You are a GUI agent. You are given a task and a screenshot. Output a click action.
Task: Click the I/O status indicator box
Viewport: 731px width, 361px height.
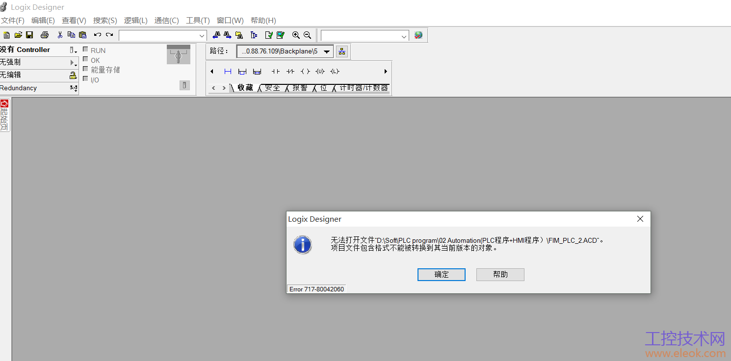click(85, 78)
